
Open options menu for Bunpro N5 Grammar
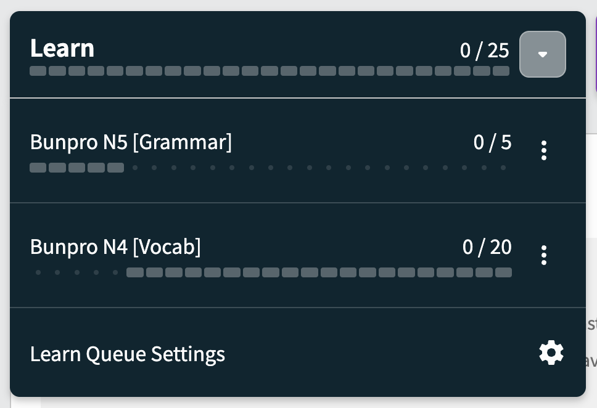click(x=544, y=150)
